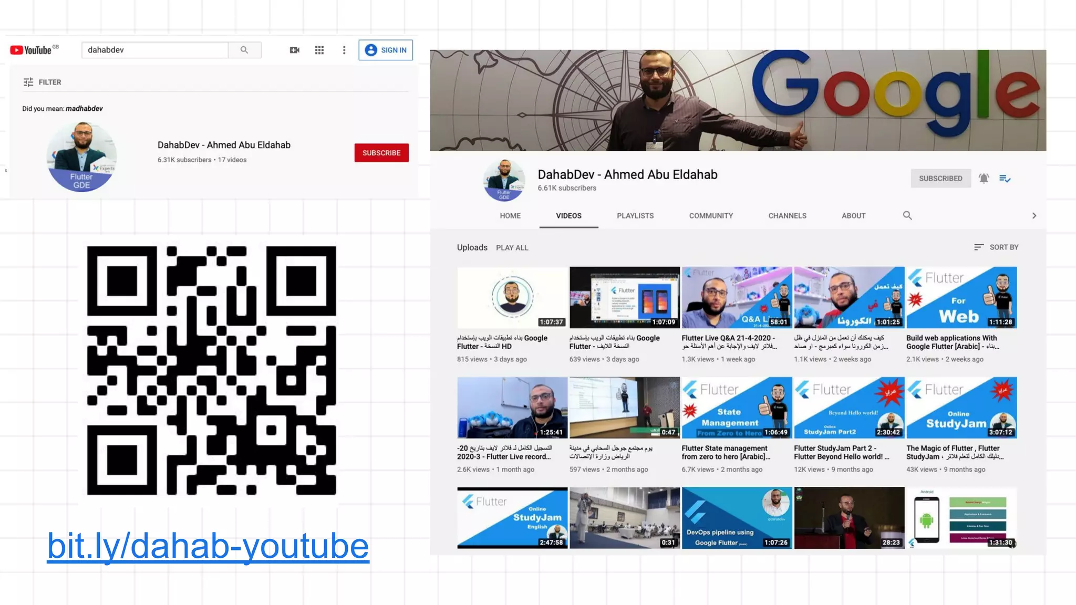Image resolution: width=1076 pixels, height=605 pixels.
Task: Open Flutter For Web 1:11:28 thumbnail
Action: (x=961, y=297)
